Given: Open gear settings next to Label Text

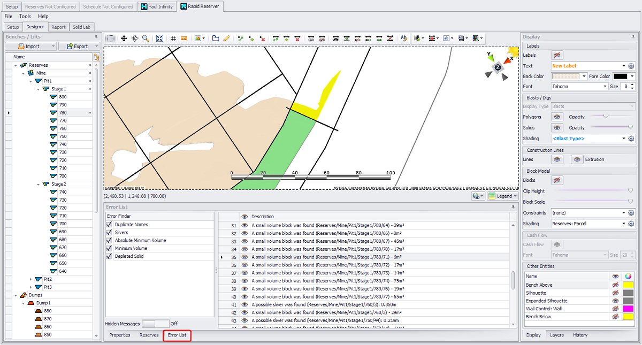Looking at the screenshot, I should (631, 66).
